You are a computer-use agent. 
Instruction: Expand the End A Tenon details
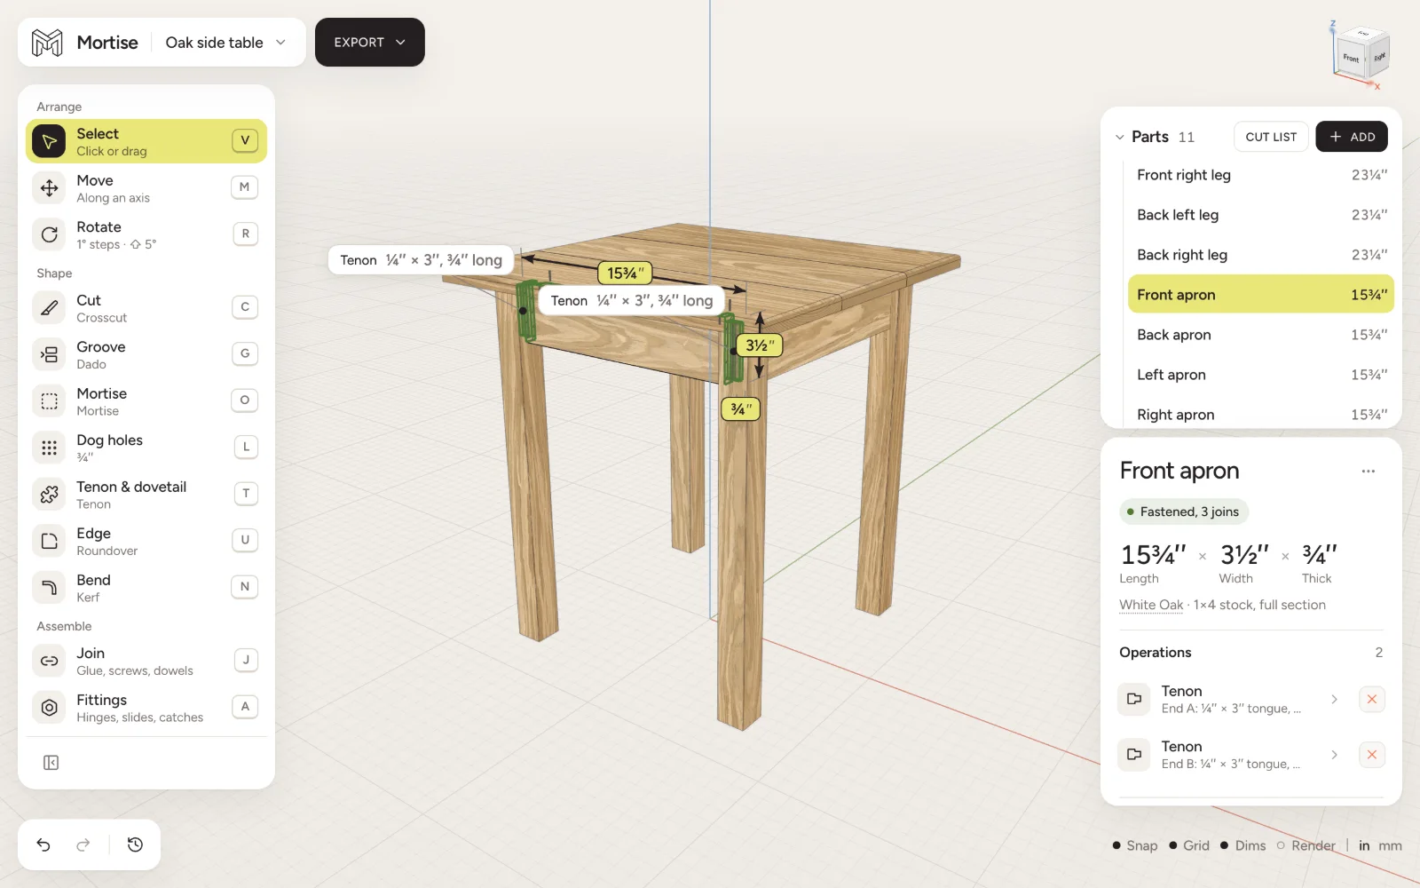pos(1334,700)
